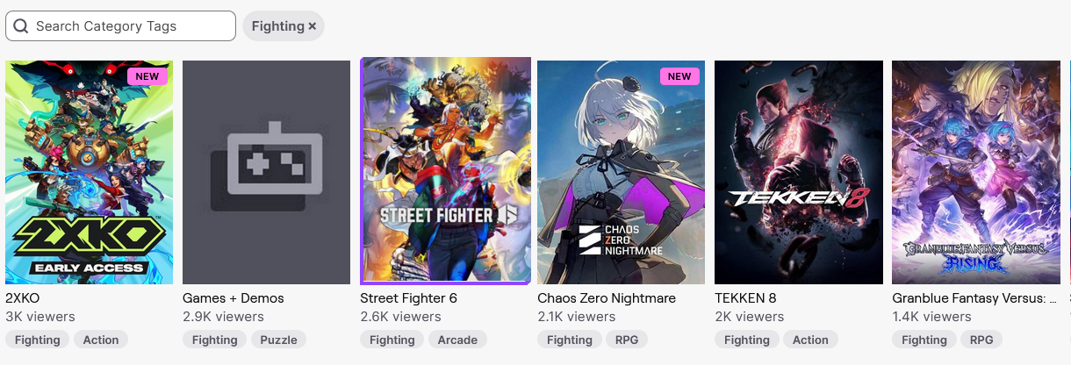The image size is (1071, 365).
Task: Remove the Fighting tag filter
Action: (312, 26)
